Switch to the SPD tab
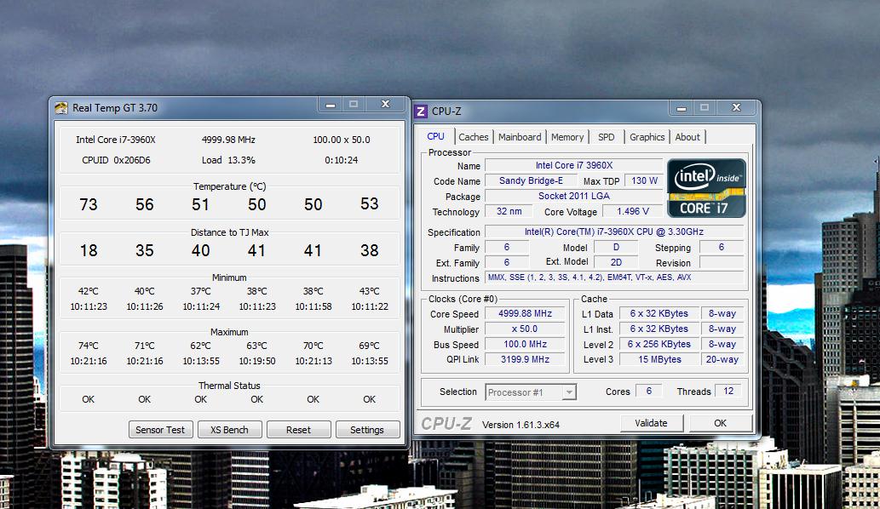The width and height of the screenshot is (880, 509). pos(607,137)
